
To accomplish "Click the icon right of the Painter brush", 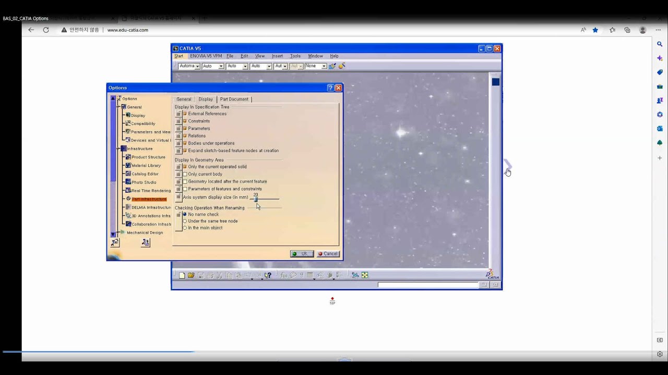I will pyautogui.click(x=342, y=66).
